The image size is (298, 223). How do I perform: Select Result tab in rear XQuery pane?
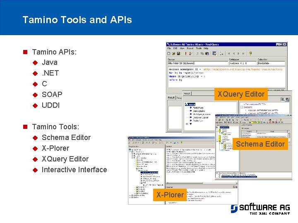[x=171, y=97]
